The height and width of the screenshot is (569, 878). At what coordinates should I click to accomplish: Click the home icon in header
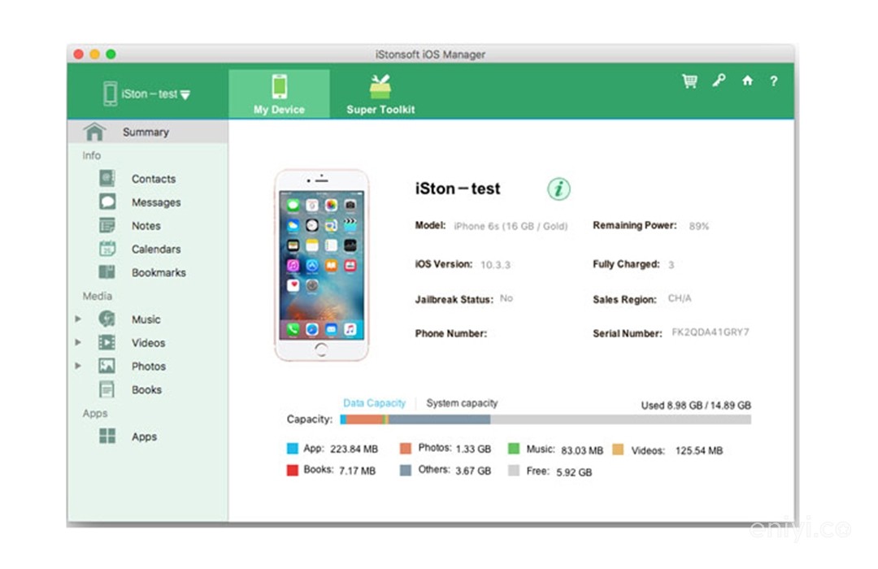747,81
